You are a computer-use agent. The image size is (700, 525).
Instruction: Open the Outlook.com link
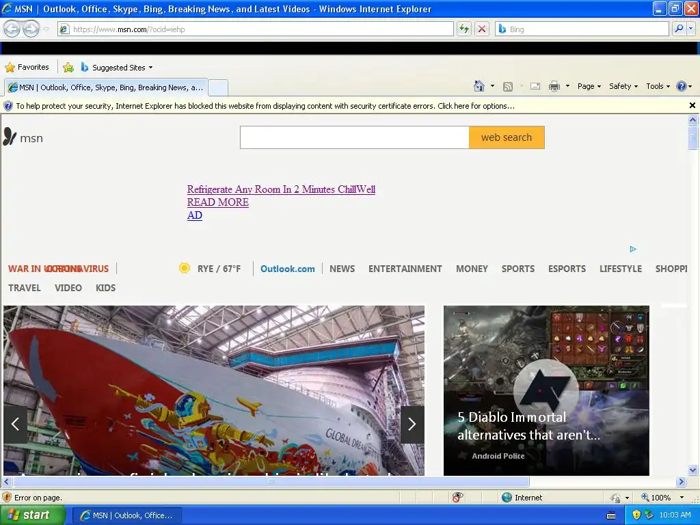pyautogui.click(x=288, y=269)
